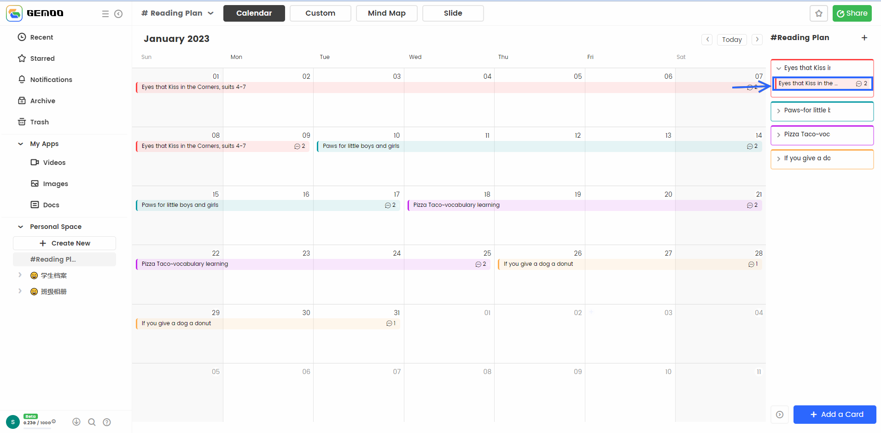Viewport: 881px width, 433px height.
Task: Switch to the Custom view tab
Action: (x=321, y=13)
